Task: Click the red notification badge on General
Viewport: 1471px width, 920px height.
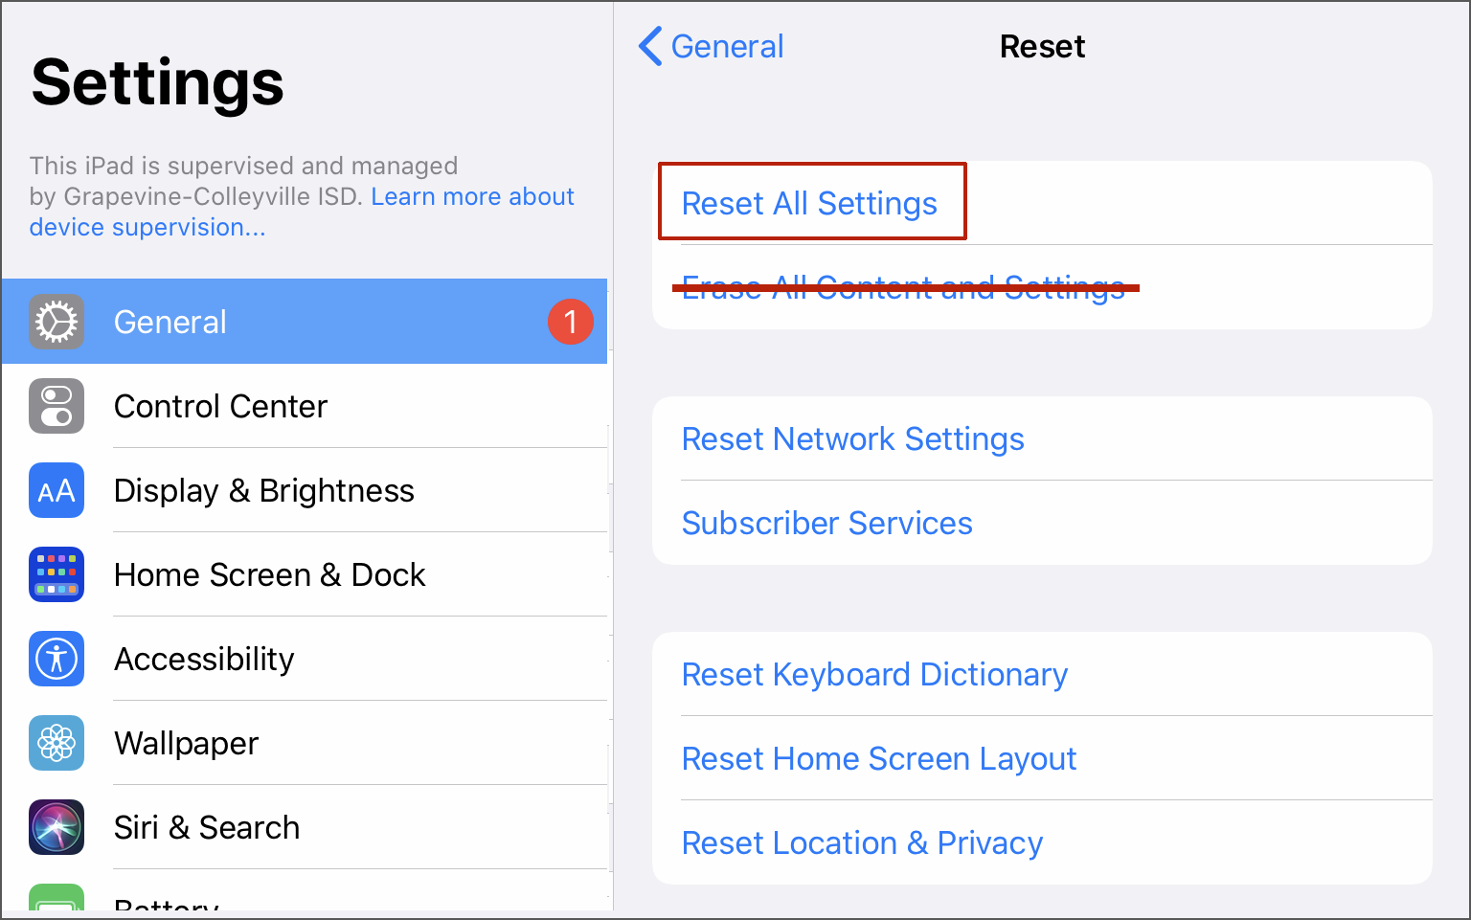Action: point(570,322)
